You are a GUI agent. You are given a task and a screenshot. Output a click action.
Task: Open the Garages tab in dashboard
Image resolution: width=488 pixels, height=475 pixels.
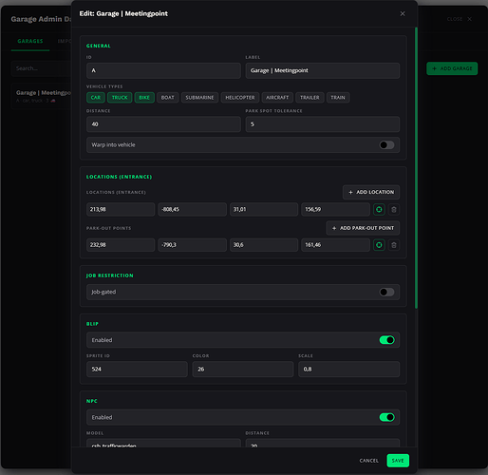coord(30,41)
